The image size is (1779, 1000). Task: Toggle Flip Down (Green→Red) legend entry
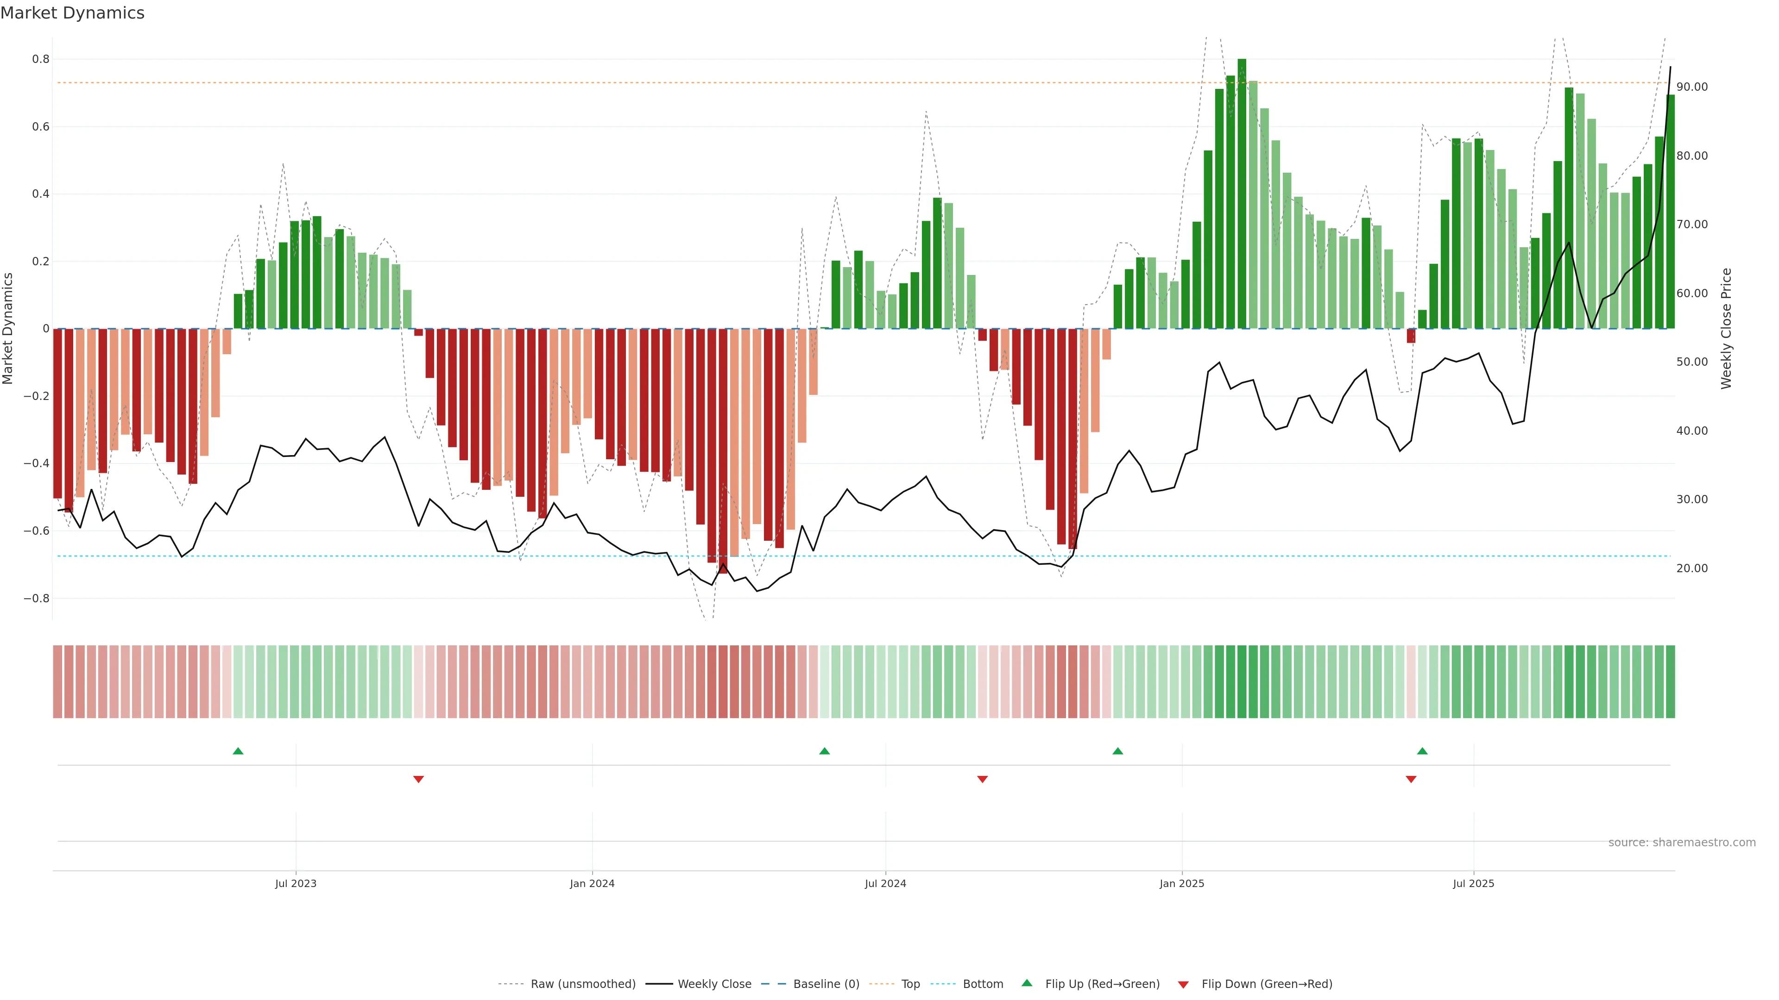(x=1267, y=984)
